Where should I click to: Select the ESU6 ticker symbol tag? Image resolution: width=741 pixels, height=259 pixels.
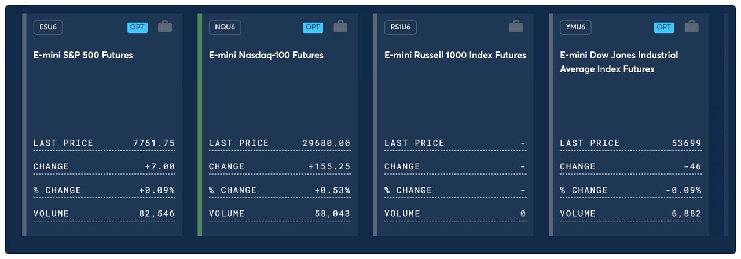[x=48, y=27]
